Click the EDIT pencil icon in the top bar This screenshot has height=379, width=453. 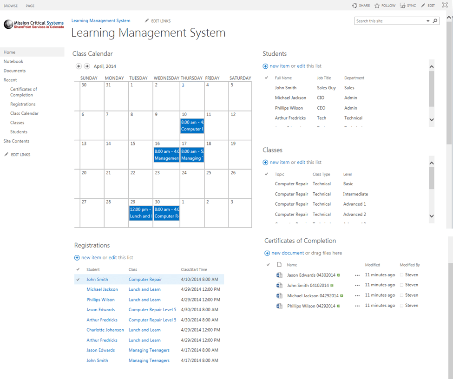[422, 5]
